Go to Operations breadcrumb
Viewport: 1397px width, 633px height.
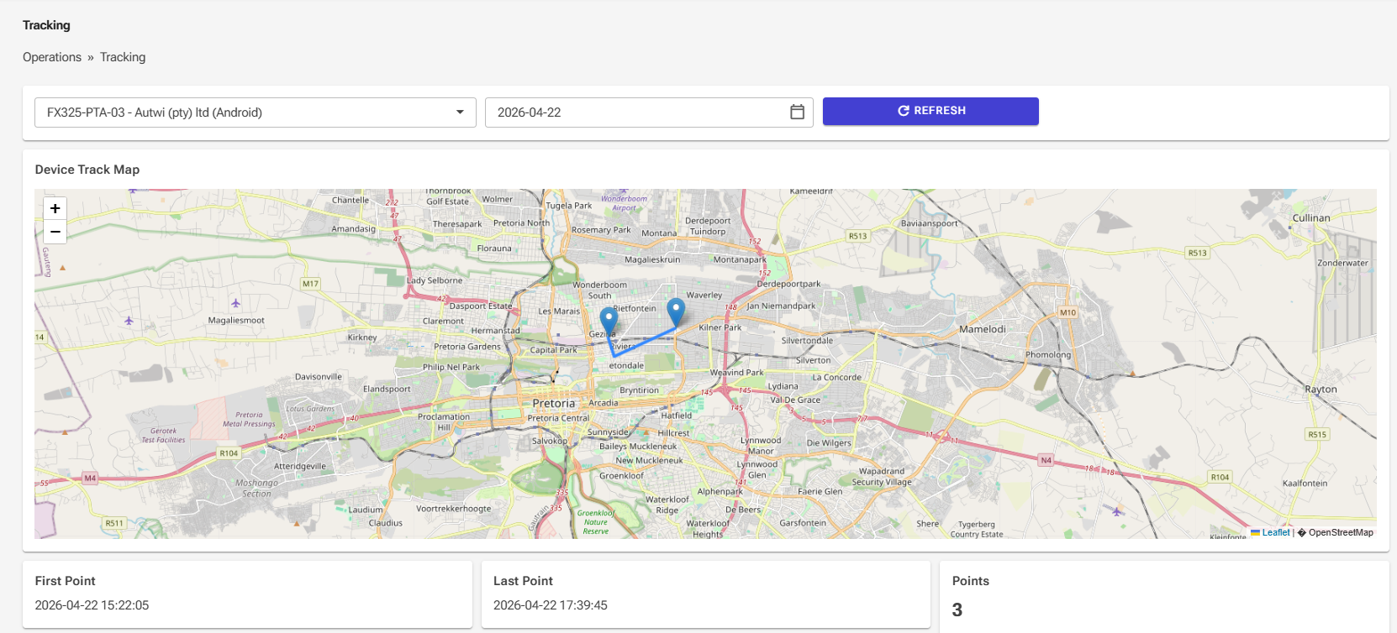coord(52,57)
